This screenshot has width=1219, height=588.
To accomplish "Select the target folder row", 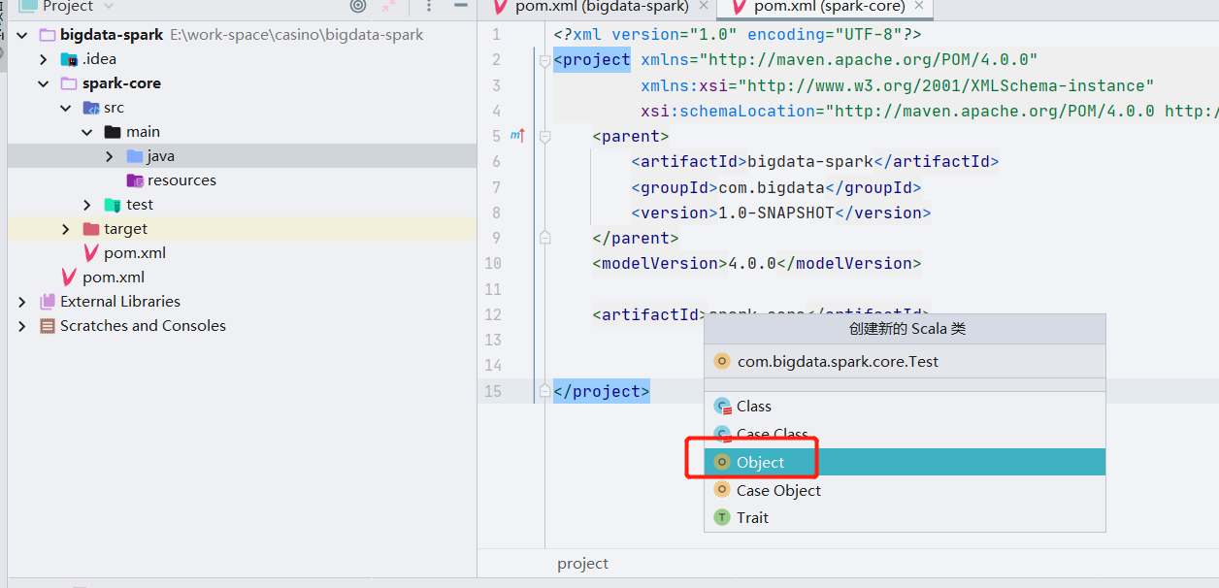I will coord(242,229).
